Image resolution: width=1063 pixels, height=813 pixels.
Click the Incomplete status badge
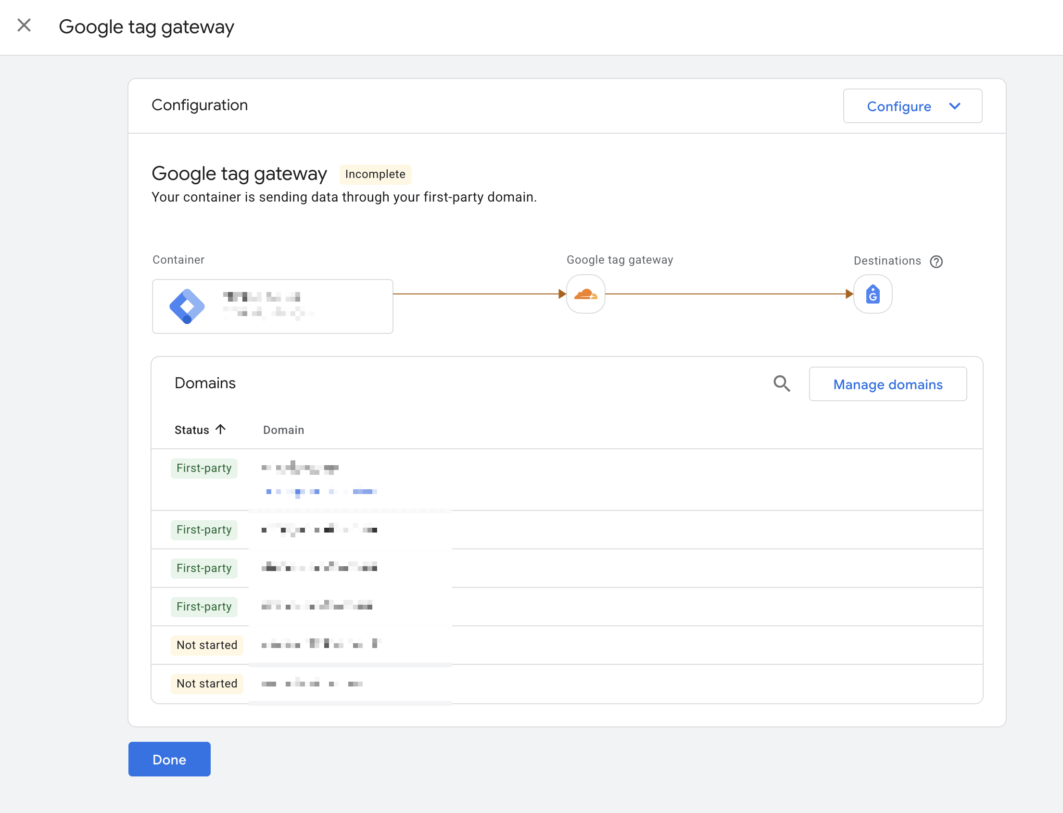375,174
